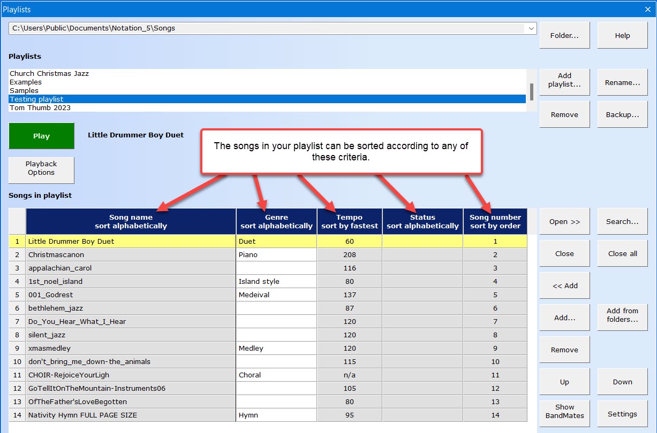This screenshot has height=433, width=657.
Task: Select the Tom Thumb 2023 playlist
Action: (40, 108)
